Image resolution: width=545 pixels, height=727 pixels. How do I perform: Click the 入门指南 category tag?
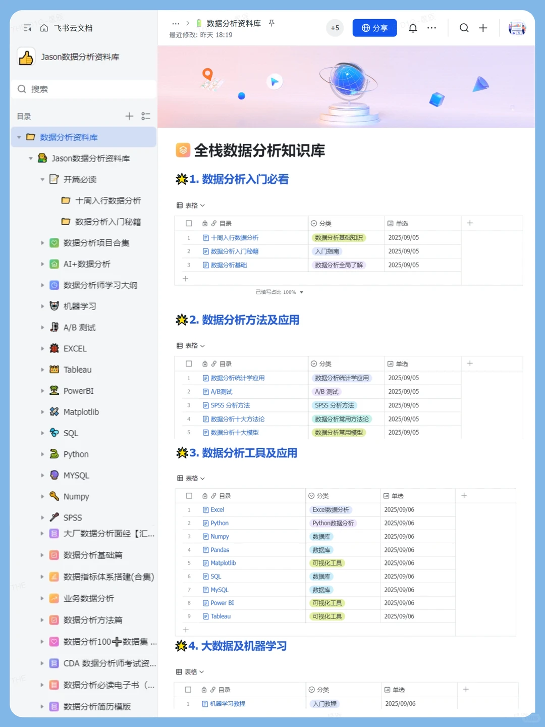327,251
